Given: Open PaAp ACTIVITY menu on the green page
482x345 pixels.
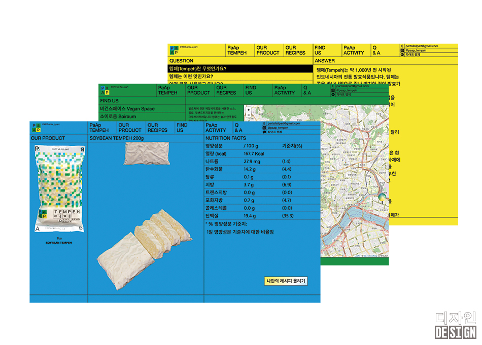Looking at the screenshot, I should click(x=284, y=90).
